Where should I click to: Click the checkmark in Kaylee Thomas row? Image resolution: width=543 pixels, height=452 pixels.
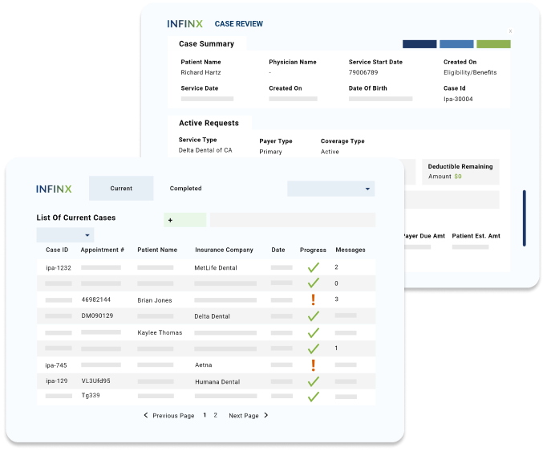(x=314, y=332)
